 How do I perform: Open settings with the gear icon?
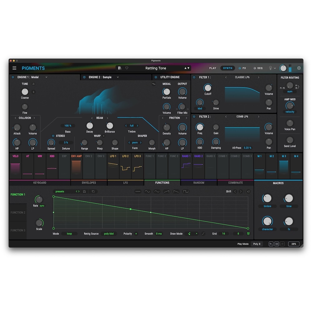pyautogui.click(x=299, y=68)
